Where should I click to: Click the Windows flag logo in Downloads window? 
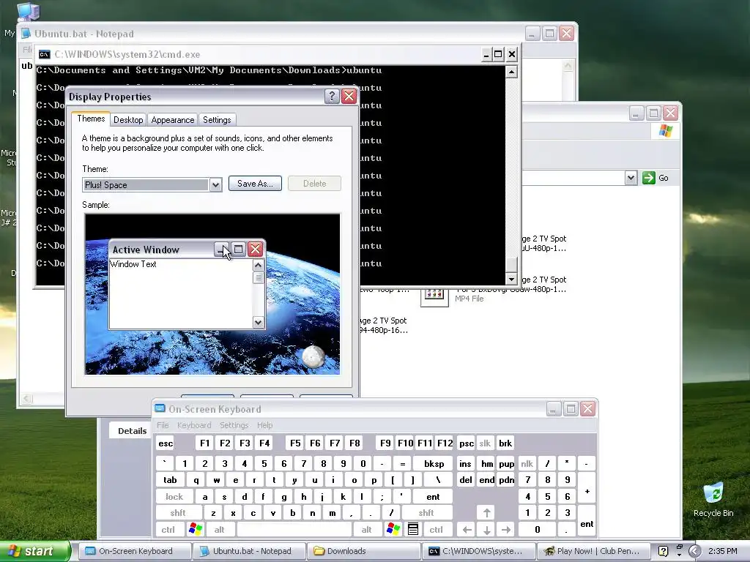[665, 130]
